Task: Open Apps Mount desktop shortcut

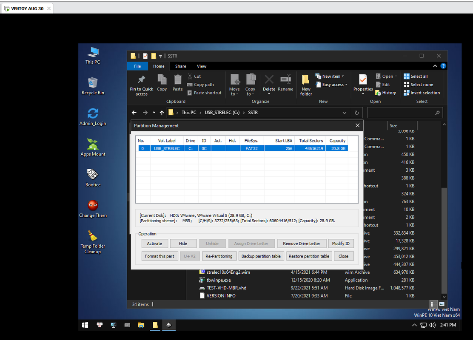Action: (93, 148)
